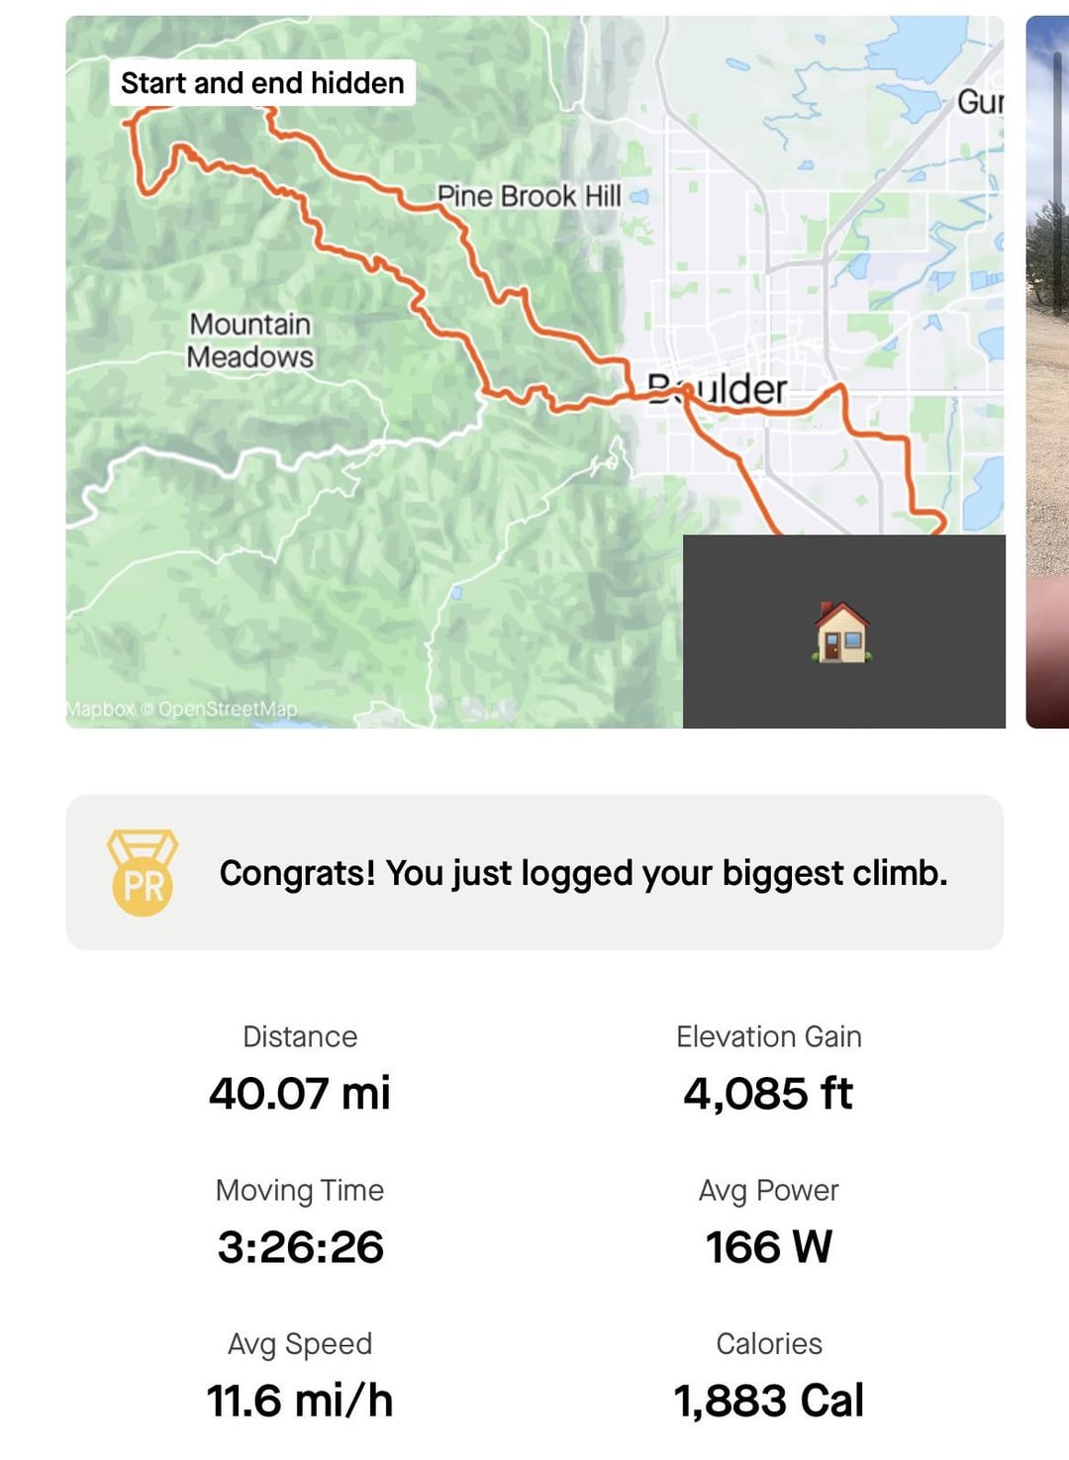Tap the gold PR medal icon
The height and width of the screenshot is (1460, 1069).
(x=143, y=872)
